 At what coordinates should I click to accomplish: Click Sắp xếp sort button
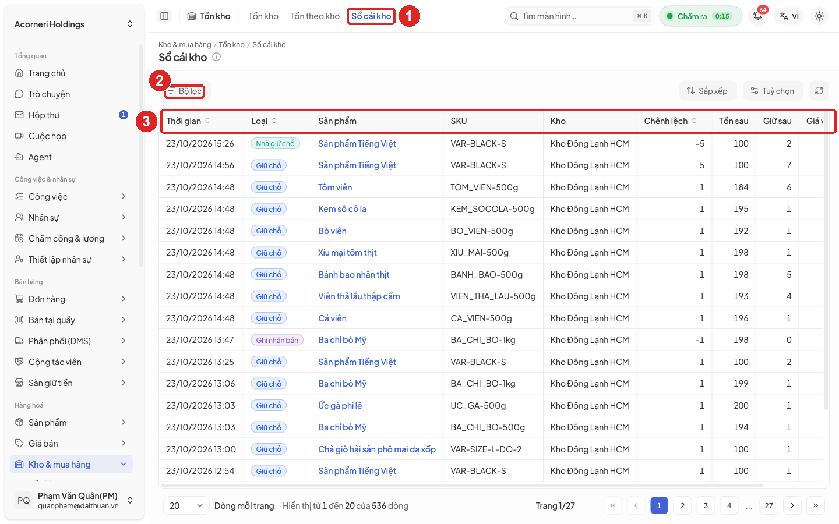click(707, 91)
